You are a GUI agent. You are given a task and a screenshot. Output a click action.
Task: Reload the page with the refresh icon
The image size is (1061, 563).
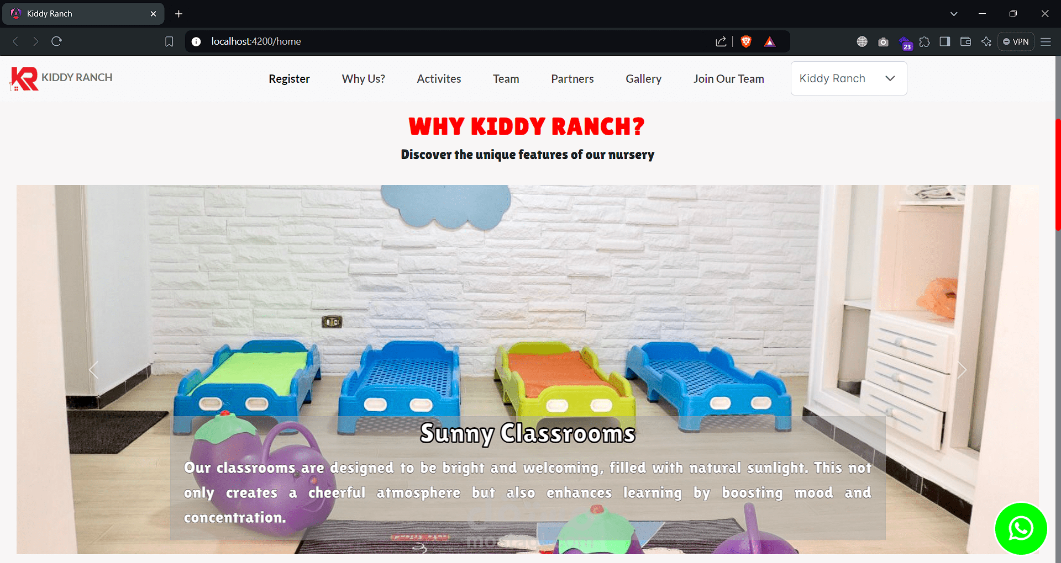click(56, 41)
